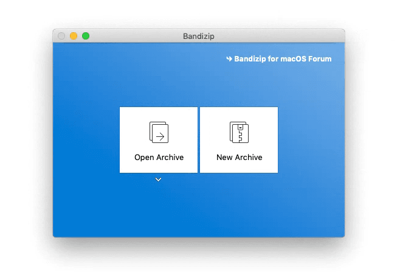
Task: Minimize the window with the yellow button
Action: [74, 36]
